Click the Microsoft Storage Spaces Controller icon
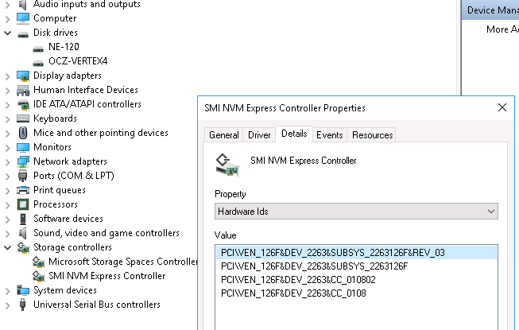This screenshot has height=330, width=519. pyautogui.click(x=38, y=262)
